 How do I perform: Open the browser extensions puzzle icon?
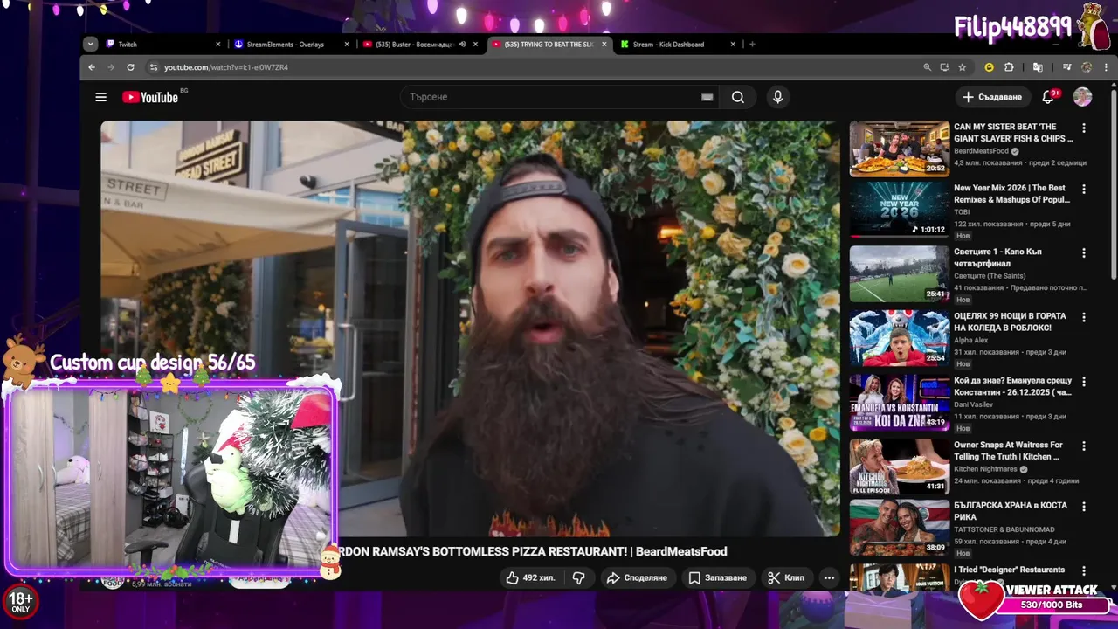(1009, 67)
